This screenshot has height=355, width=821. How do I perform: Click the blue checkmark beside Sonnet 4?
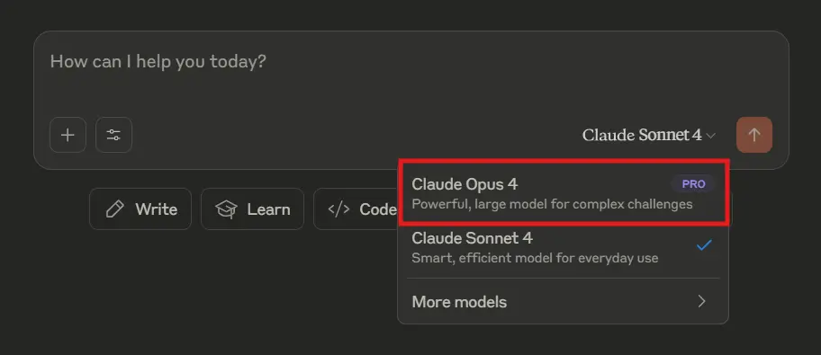point(704,244)
